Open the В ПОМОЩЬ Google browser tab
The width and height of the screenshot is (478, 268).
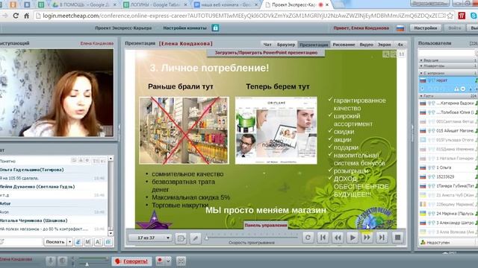[85, 4]
